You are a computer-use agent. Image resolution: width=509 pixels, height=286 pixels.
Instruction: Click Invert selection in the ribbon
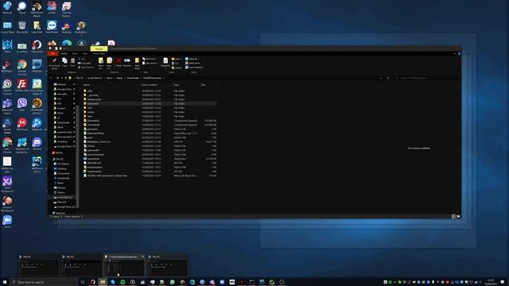click(x=194, y=68)
